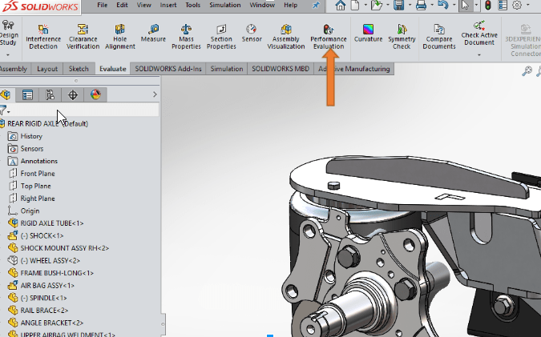The image size is (541, 337).
Task: Open Interference Detection tool
Action: point(43,37)
